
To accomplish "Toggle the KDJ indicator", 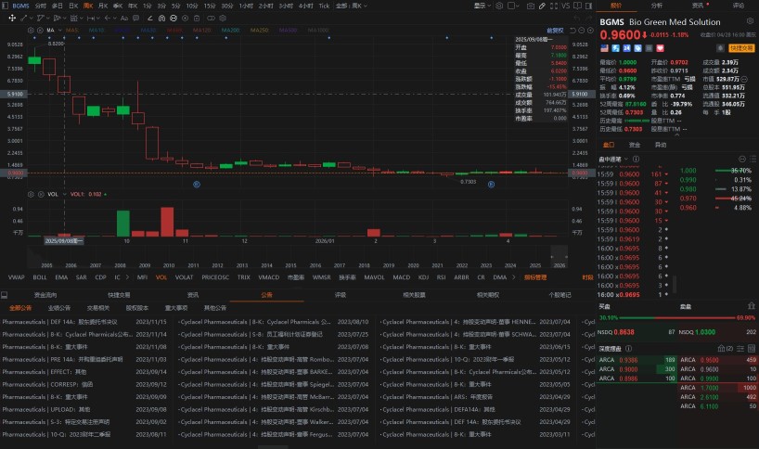I will [x=423, y=277].
